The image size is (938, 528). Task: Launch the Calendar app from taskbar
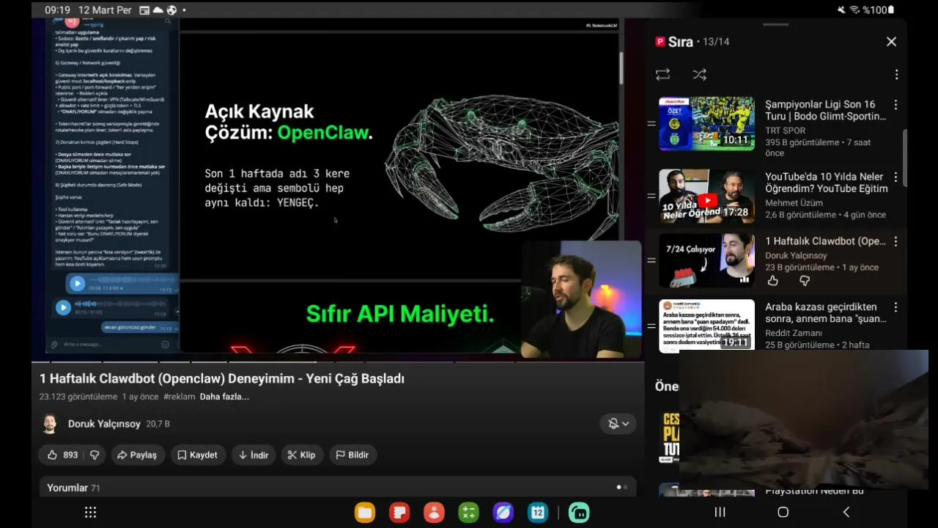coord(538,513)
